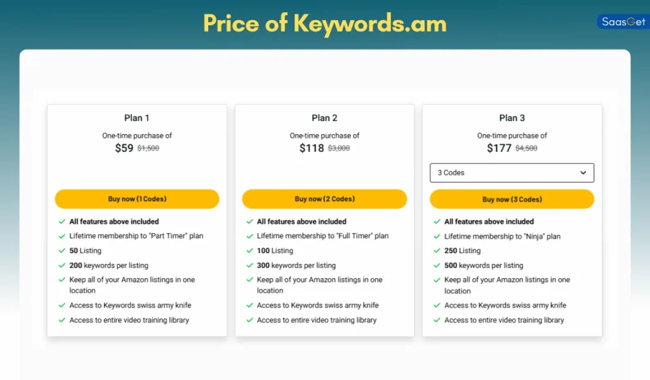Screen dimensions: 650x380
Task: Click "Buy now (3 Codes)" for Plan 3
Action: [x=512, y=199]
